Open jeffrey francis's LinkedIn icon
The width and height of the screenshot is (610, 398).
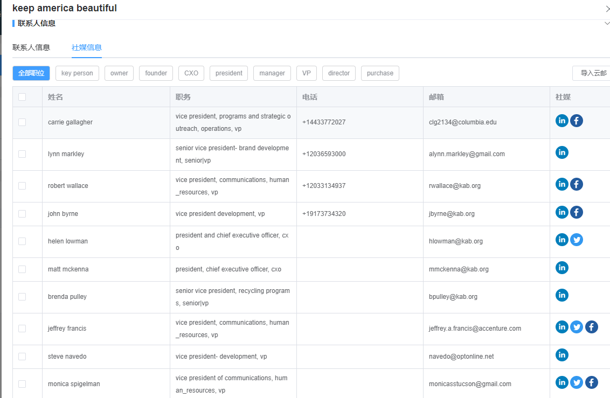coord(562,327)
